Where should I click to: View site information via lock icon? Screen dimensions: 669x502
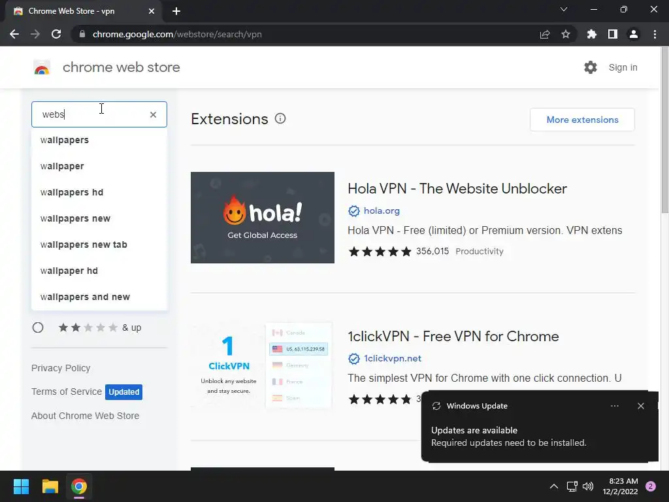coord(82,34)
